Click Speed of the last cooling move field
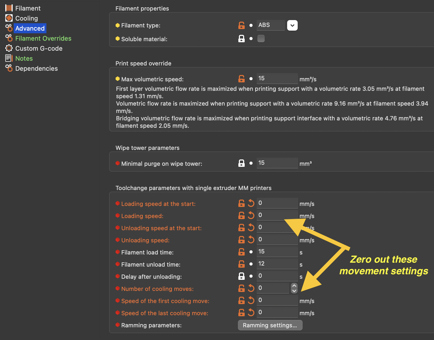This screenshot has height=340, width=434. point(277,312)
